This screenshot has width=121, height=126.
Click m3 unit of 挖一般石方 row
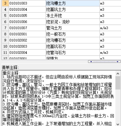110,34
